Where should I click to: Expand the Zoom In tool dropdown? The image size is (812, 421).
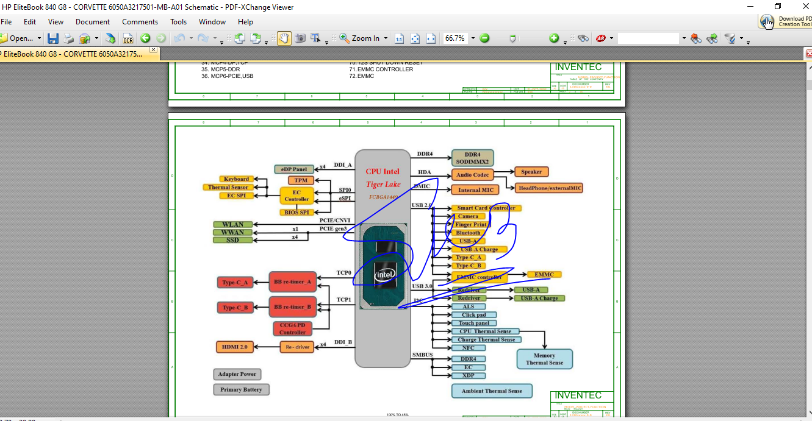[385, 38]
